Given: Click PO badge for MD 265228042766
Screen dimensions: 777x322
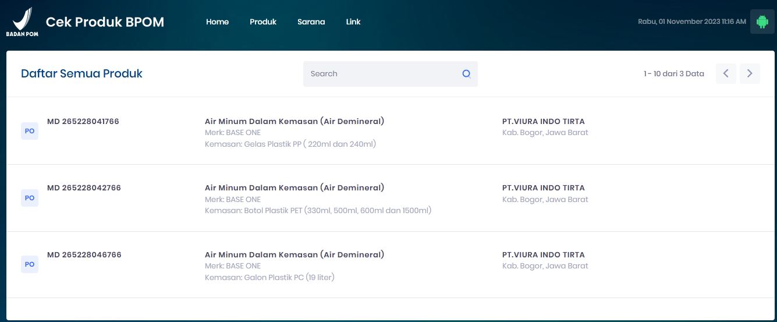Looking at the screenshot, I should pyautogui.click(x=30, y=198).
